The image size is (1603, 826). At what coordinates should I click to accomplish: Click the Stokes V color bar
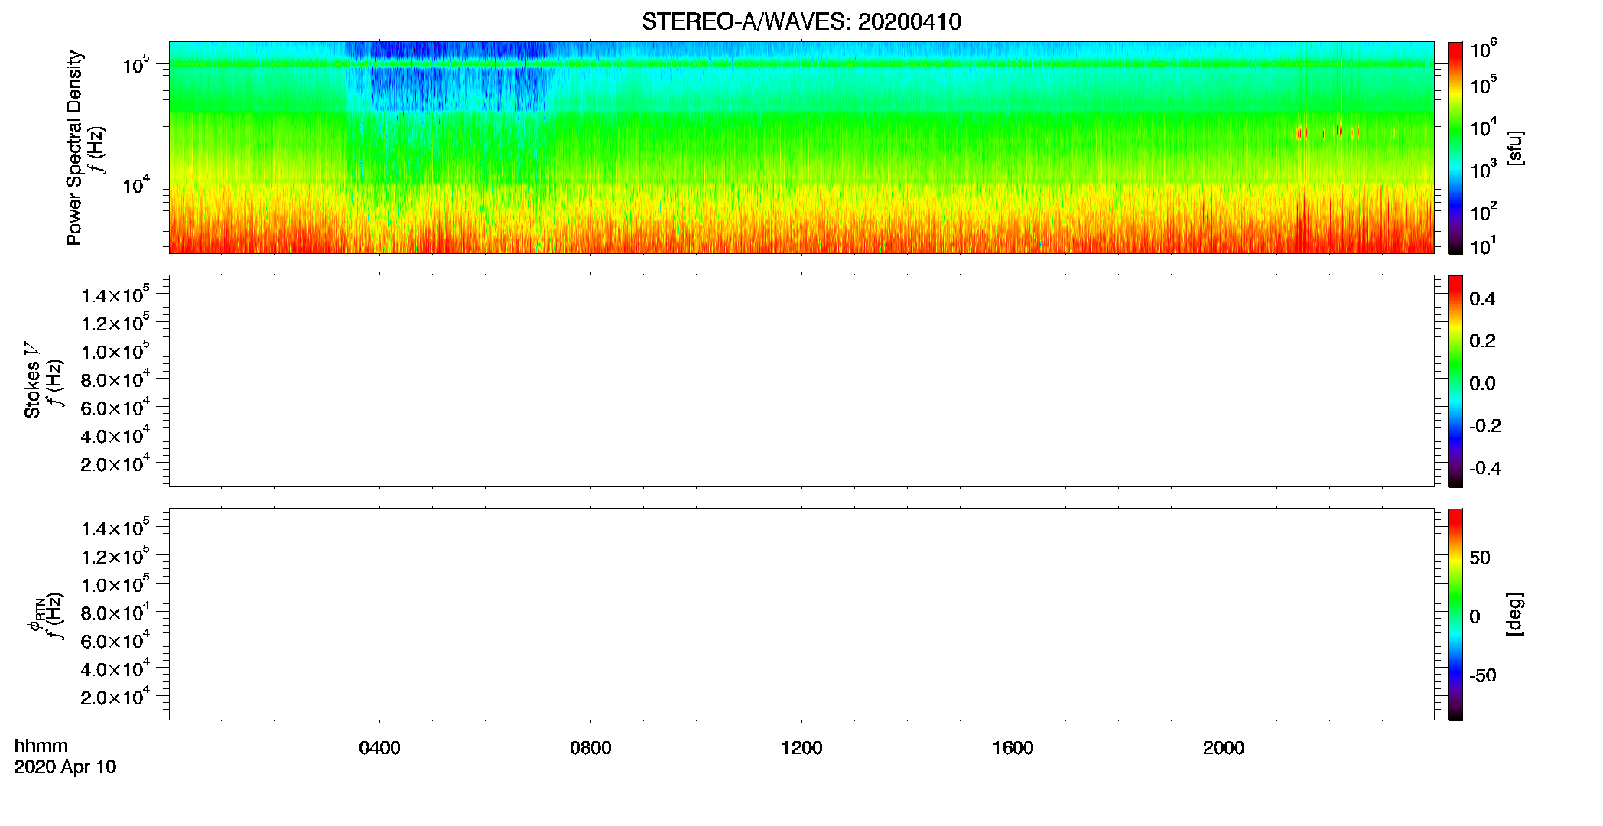tap(1455, 381)
